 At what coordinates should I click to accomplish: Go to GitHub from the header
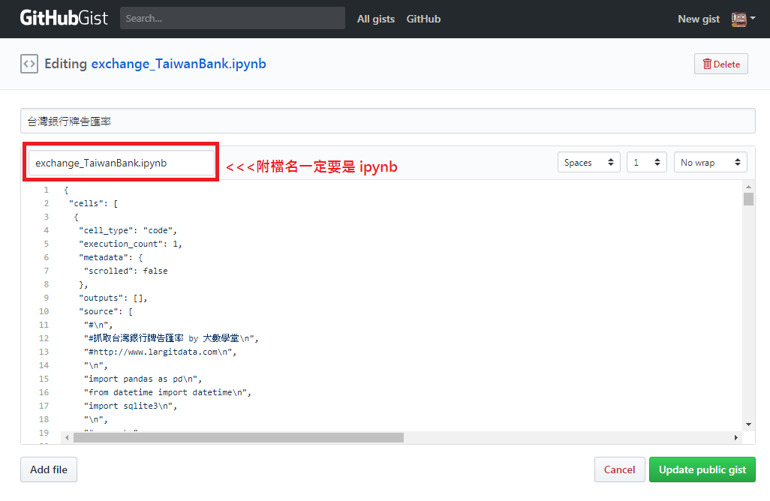[x=423, y=19]
